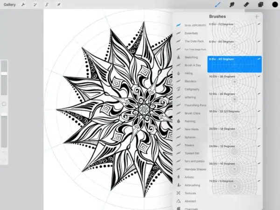This screenshot has height=210, width=280.
Task: Select the 20 Div - 18 Degrees brush
Action: click(235, 134)
